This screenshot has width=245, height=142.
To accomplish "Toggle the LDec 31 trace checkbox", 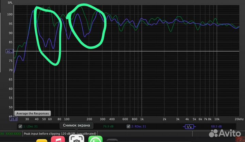I will point(20,127).
